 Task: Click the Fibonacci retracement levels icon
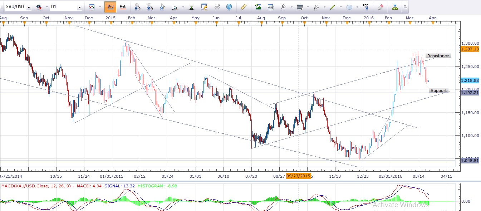click(300, 7)
